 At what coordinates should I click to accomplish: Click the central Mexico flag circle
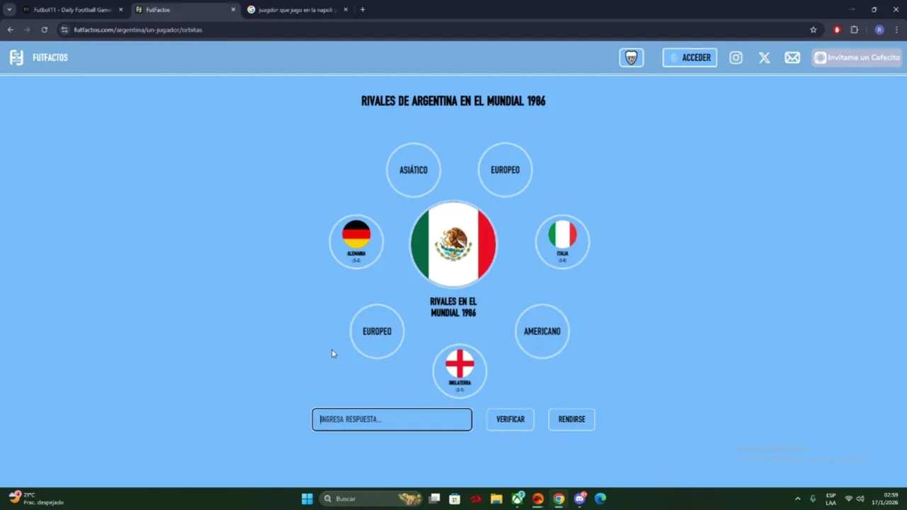click(453, 244)
